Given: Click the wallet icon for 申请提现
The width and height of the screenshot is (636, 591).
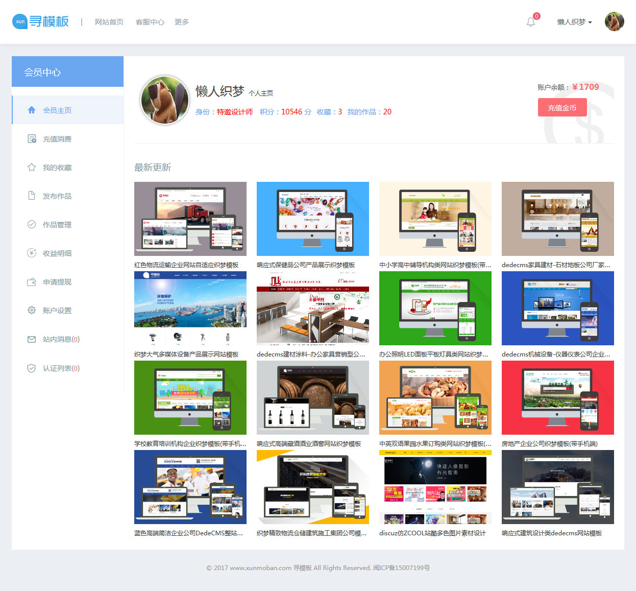Looking at the screenshot, I should point(32,282).
